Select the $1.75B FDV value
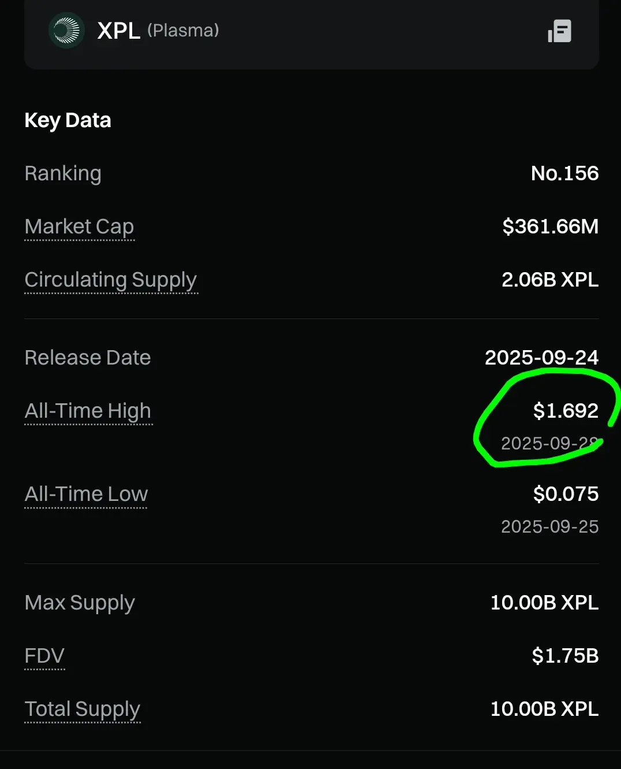Image resolution: width=621 pixels, height=769 pixels. pyautogui.click(x=565, y=656)
